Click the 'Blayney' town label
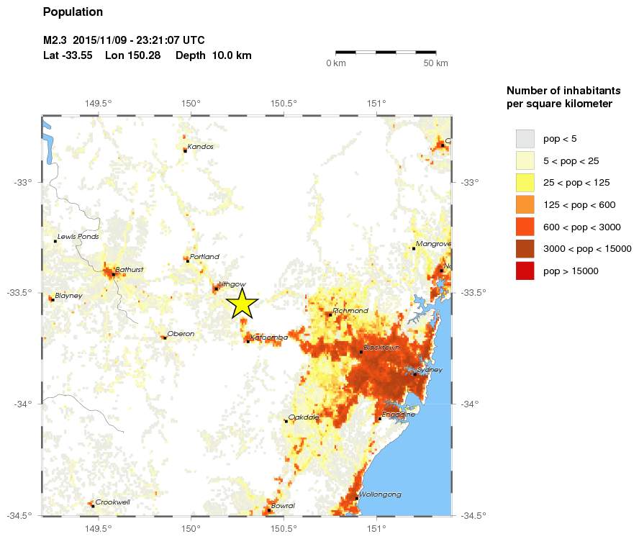The width and height of the screenshot is (639, 539). [x=68, y=296]
